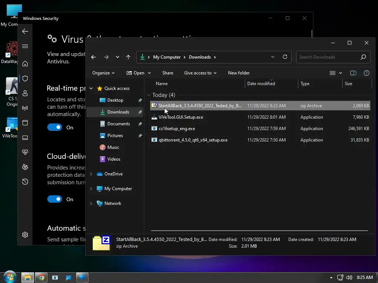Go up one folder level
Viewport: 378px width, 283px height.
128,57
